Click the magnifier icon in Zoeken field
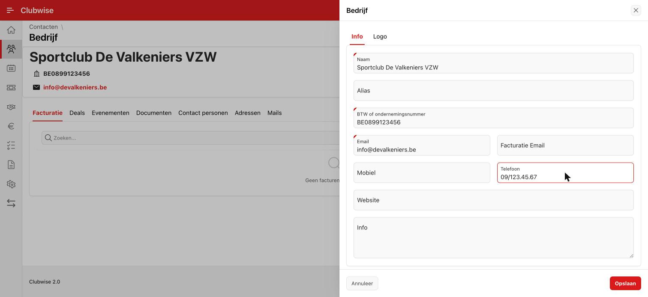The height and width of the screenshot is (297, 648). tap(48, 138)
